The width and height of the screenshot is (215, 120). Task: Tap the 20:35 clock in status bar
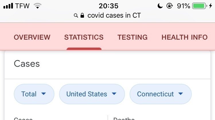108,6
